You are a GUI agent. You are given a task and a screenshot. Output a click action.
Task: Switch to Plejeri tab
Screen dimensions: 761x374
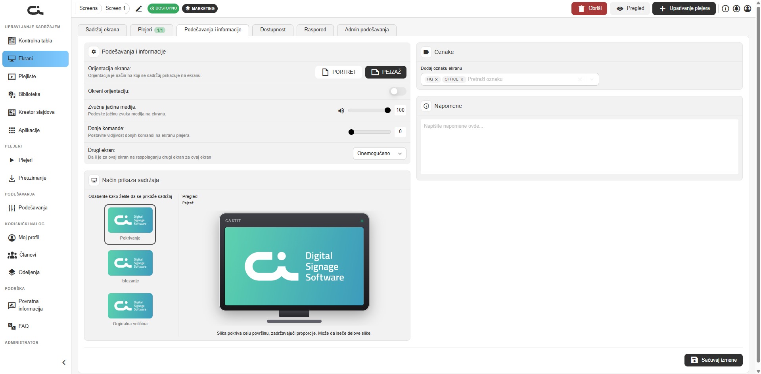[151, 30]
